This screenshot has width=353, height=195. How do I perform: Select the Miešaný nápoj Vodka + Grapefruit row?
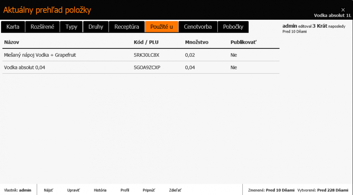[40, 55]
